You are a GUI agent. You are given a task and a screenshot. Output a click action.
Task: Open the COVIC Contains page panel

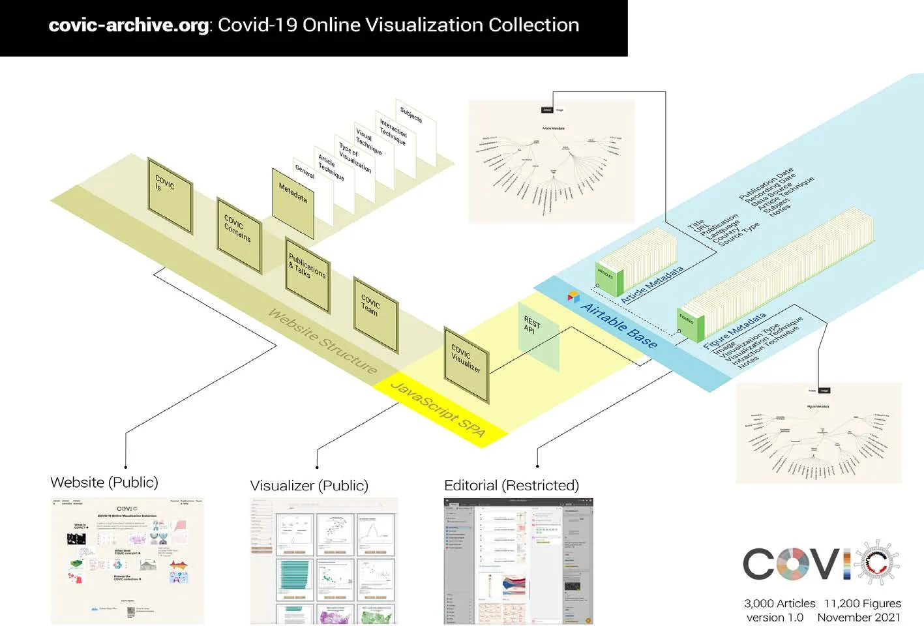pyautogui.click(x=239, y=236)
